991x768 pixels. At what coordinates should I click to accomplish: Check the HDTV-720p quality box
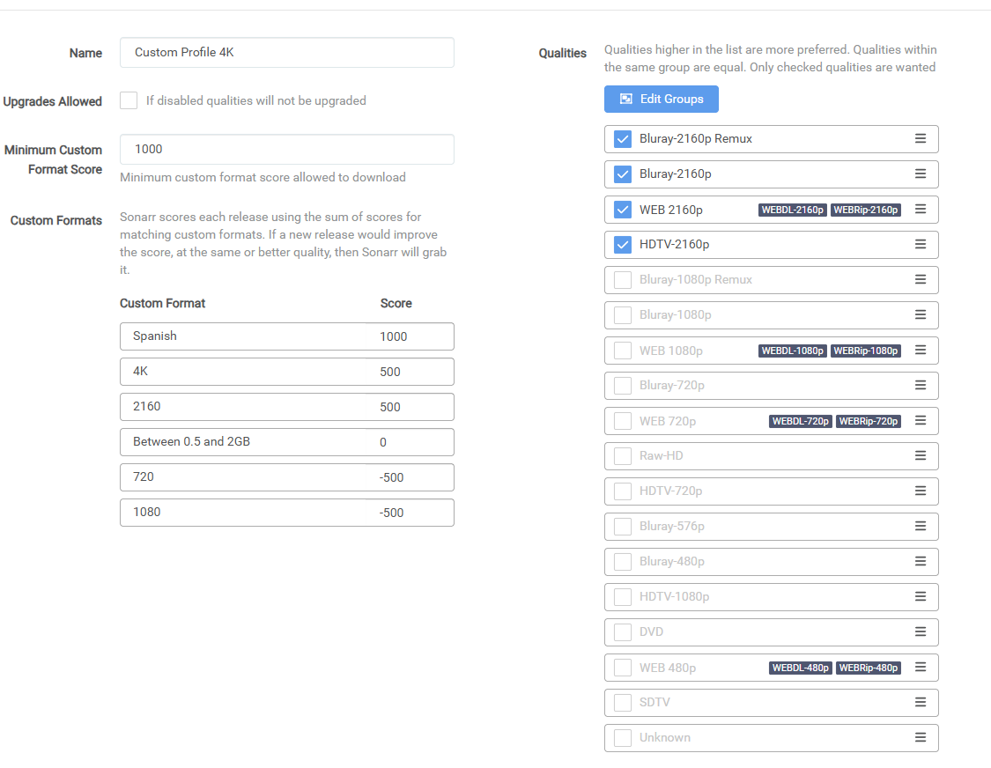pyautogui.click(x=623, y=491)
